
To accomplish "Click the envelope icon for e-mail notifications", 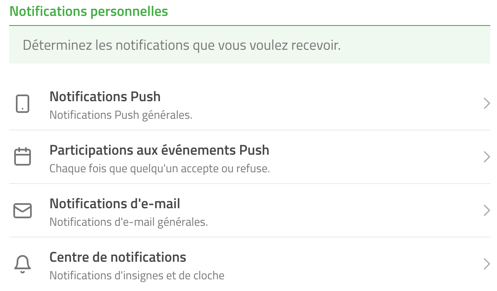I will pyautogui.click(x=23, y=210).
